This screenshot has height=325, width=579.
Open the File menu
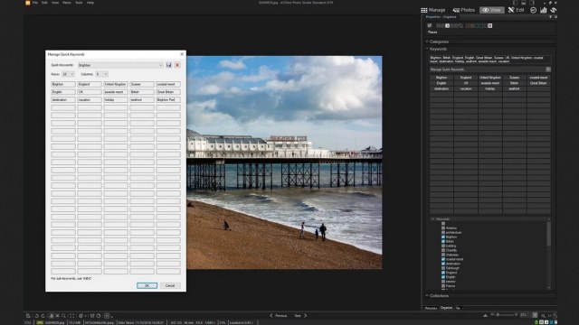click(x=35, y=3)
